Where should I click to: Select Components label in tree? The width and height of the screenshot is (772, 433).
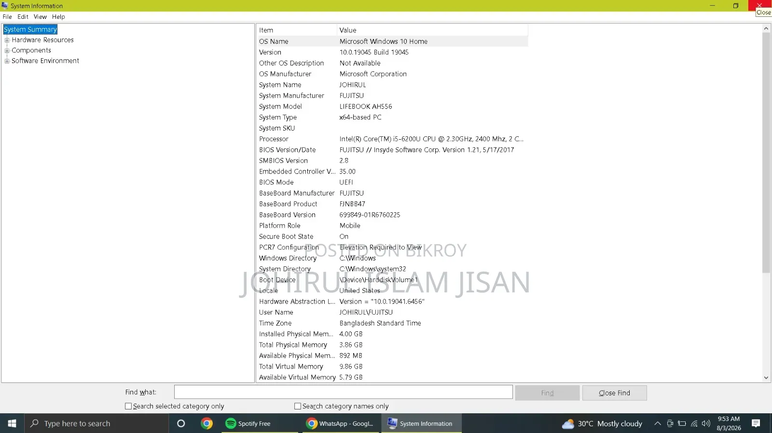click(31, 51)
